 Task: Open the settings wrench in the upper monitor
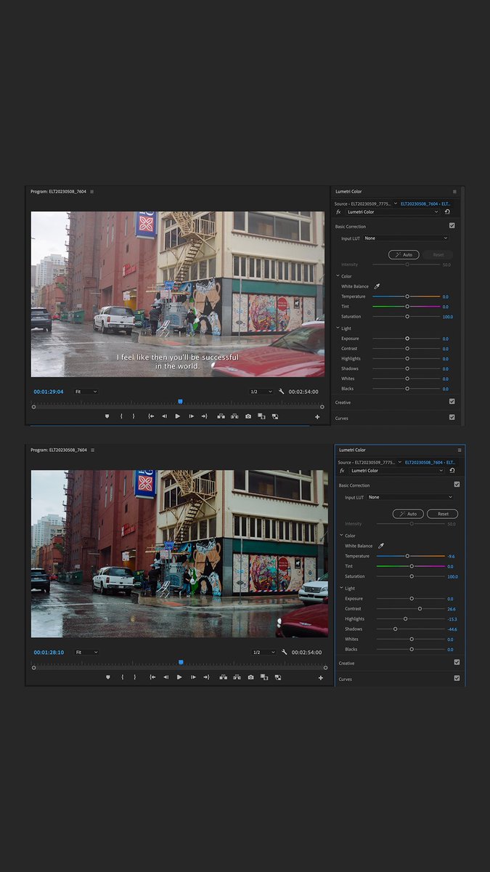tap(281, 392)
